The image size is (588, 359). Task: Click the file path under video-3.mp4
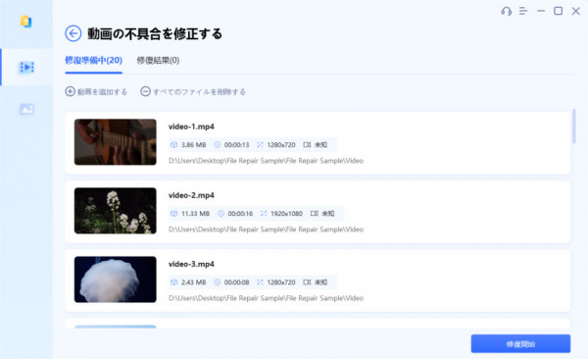click(x=266, y=298)
